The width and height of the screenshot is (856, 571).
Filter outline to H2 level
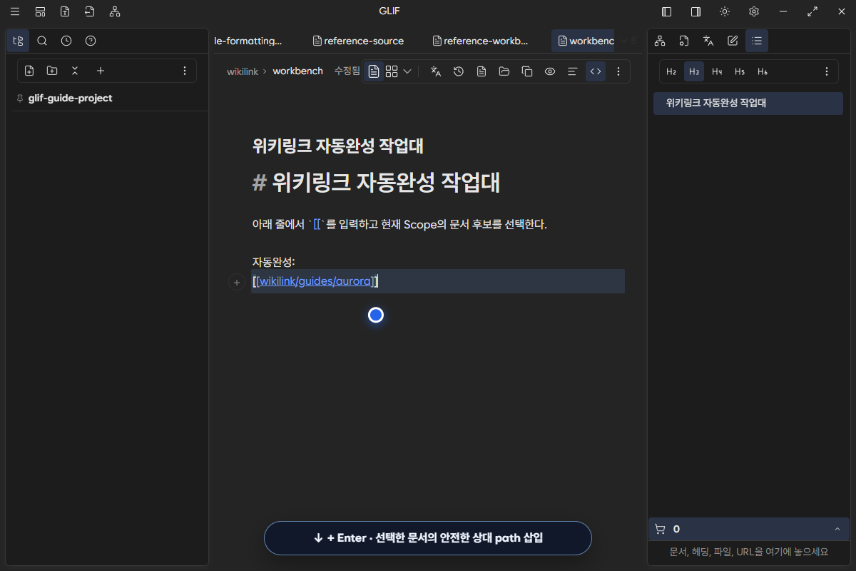tap(671, 71)
